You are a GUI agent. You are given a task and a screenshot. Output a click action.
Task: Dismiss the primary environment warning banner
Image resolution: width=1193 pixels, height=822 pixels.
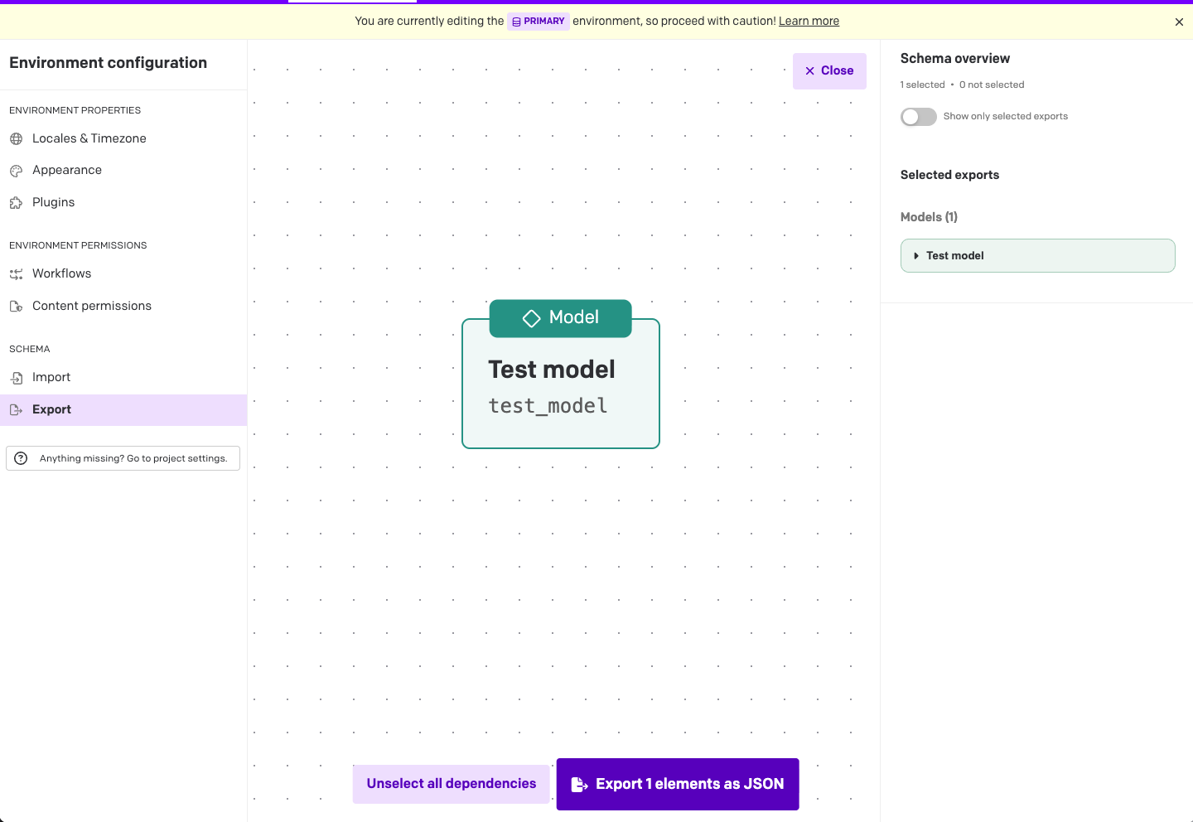point(1179,22)
